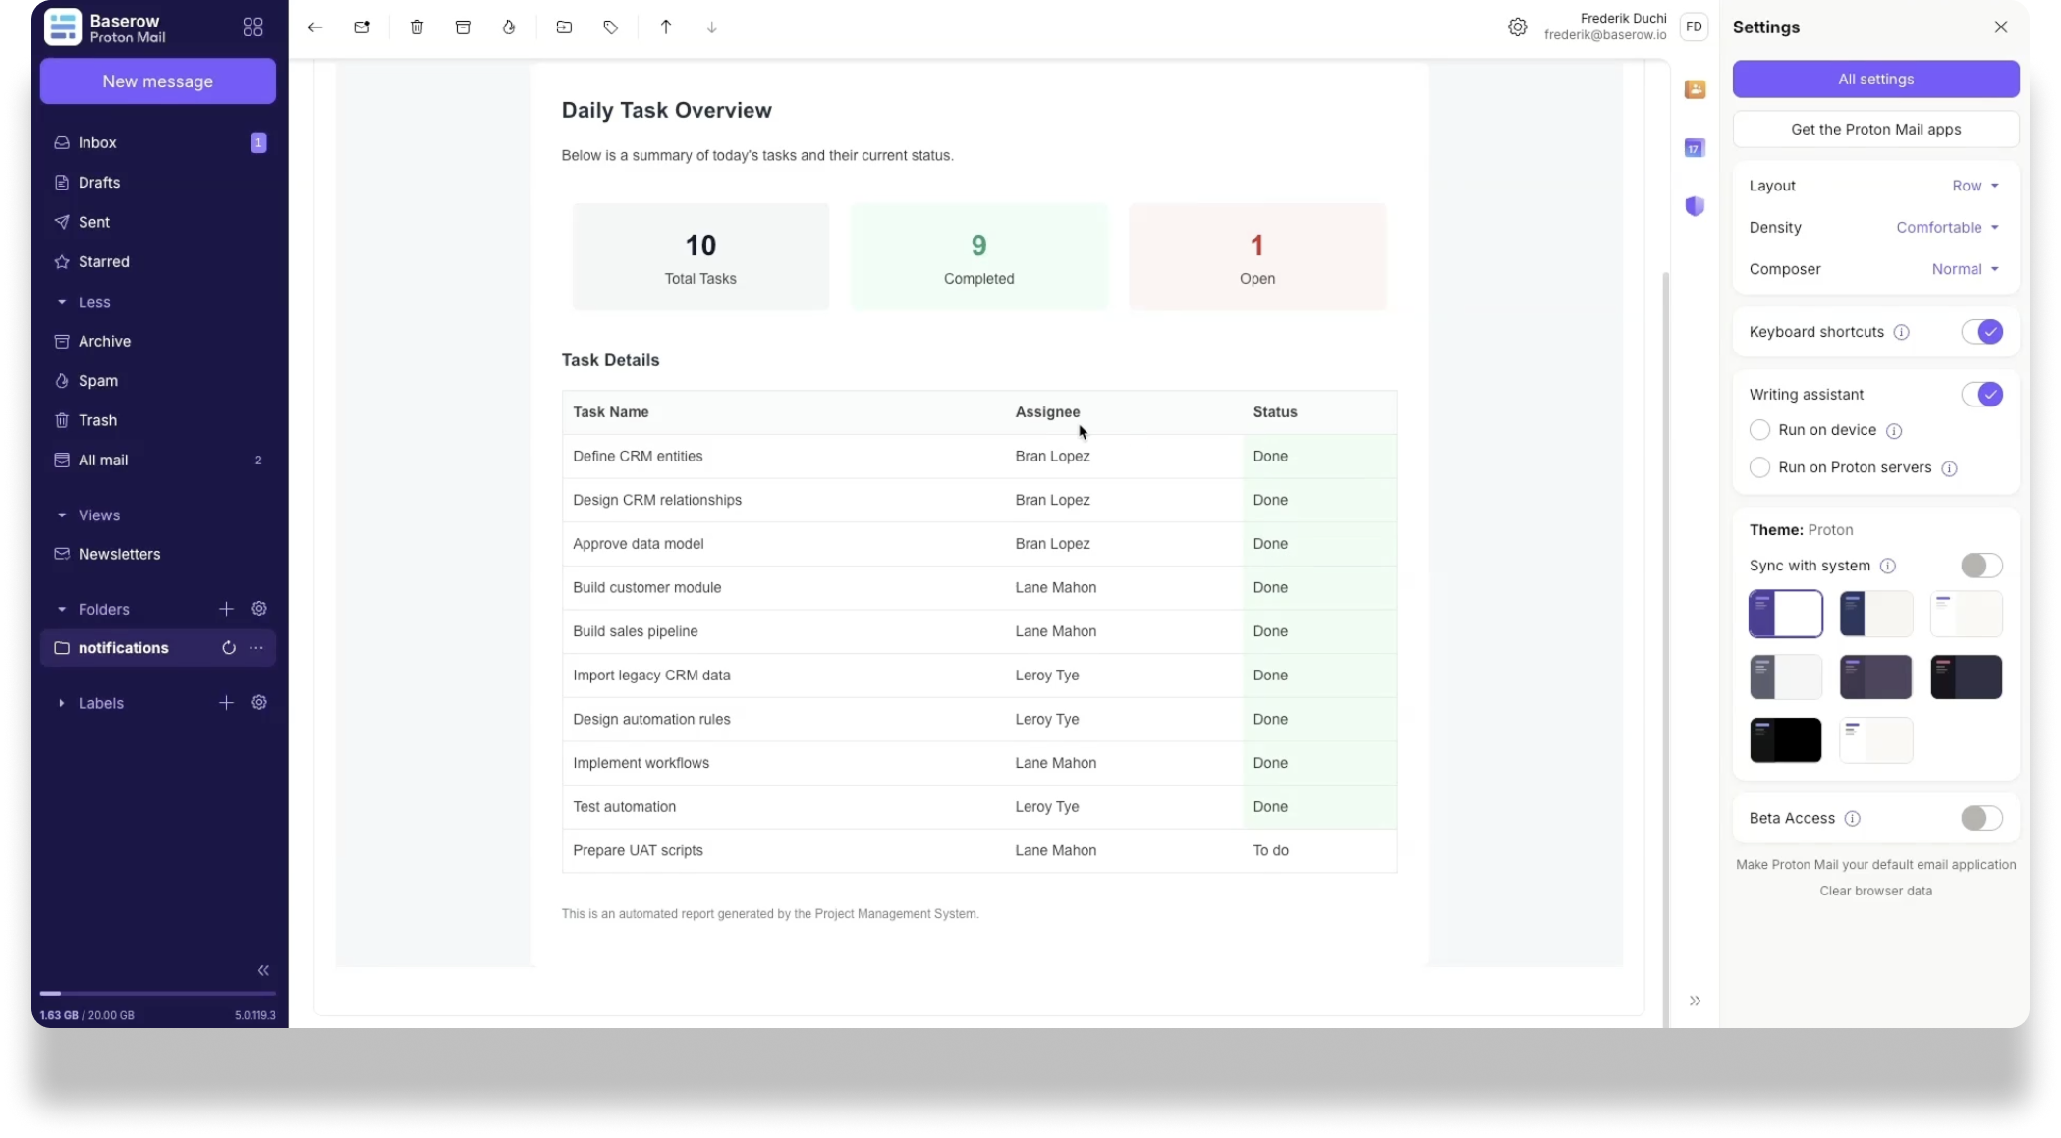The height and width of the screenshot is (1138, 2061).
Task: Open the Label as tag icon
Action: tap(610, 27)
